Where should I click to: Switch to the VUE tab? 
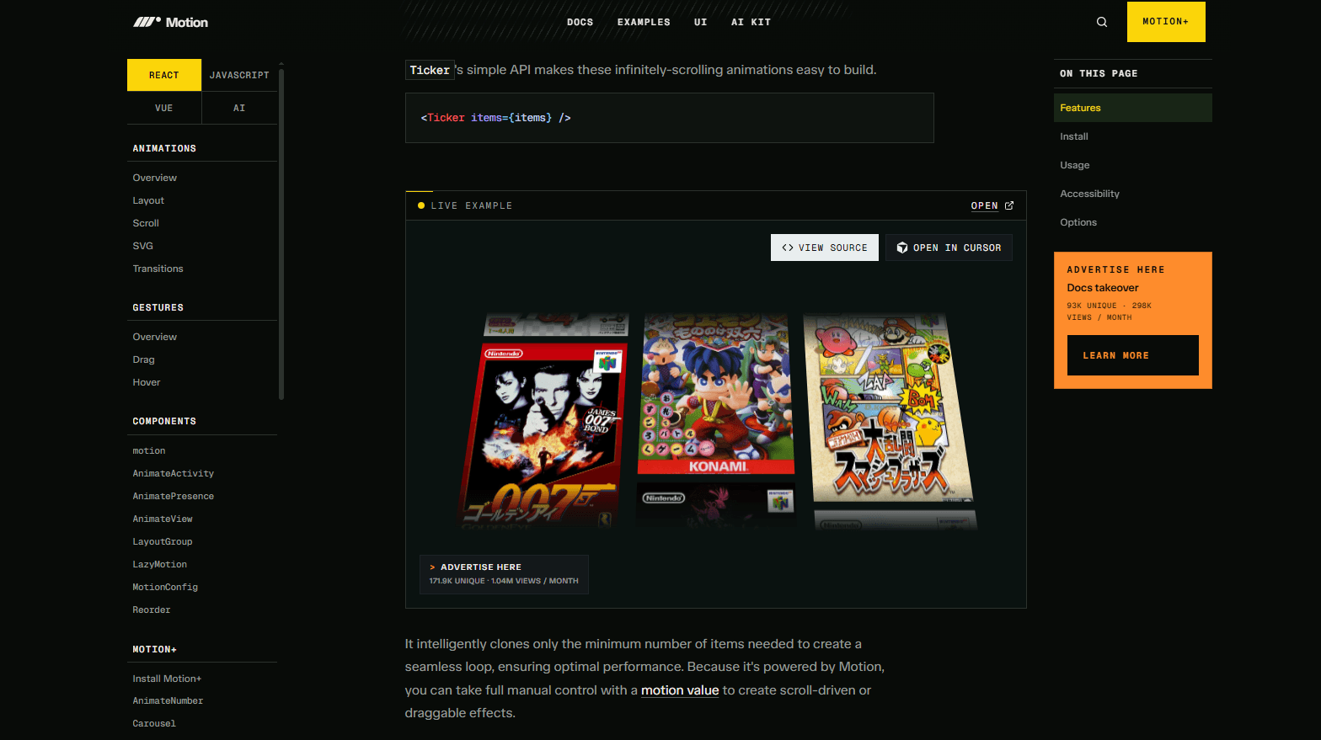164,108
